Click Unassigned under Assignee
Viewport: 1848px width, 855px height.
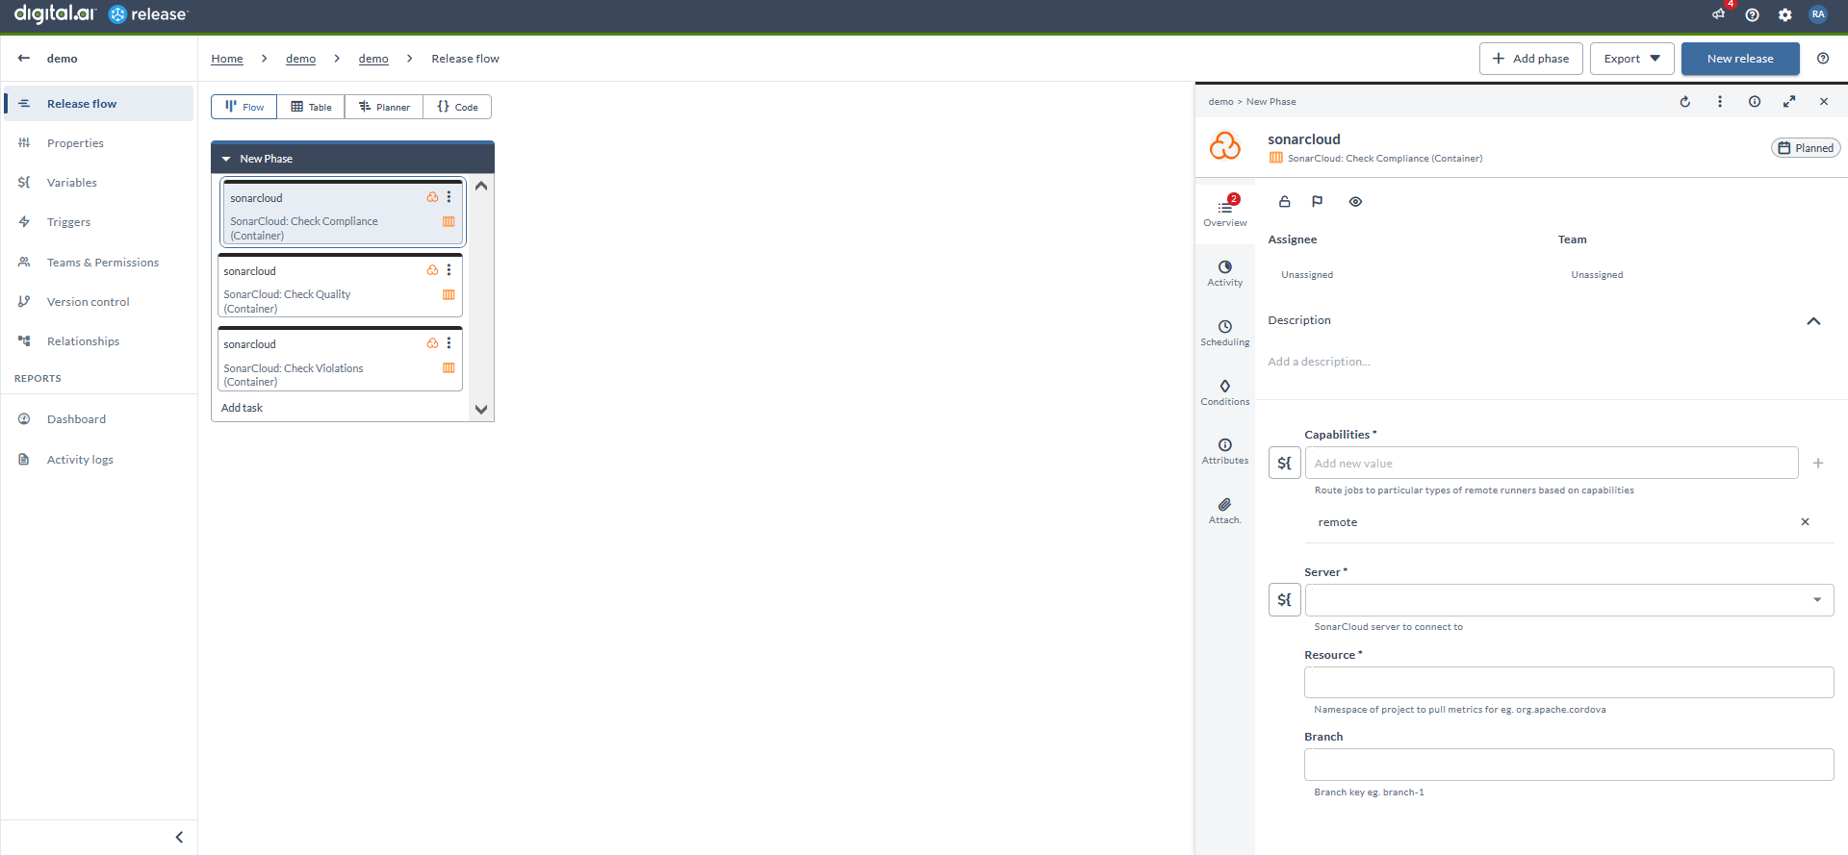[1307, 275]
